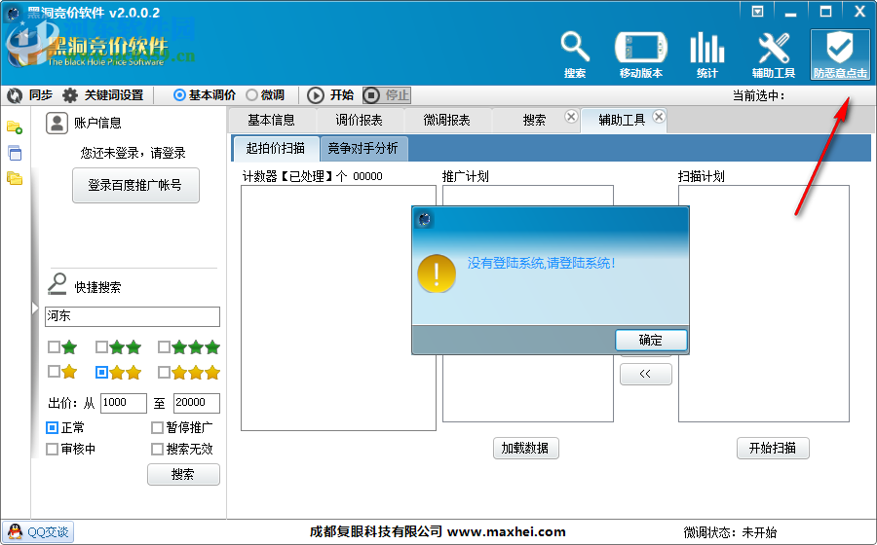Click the 您还未登录，请登录 message

[x=133, y=153]
